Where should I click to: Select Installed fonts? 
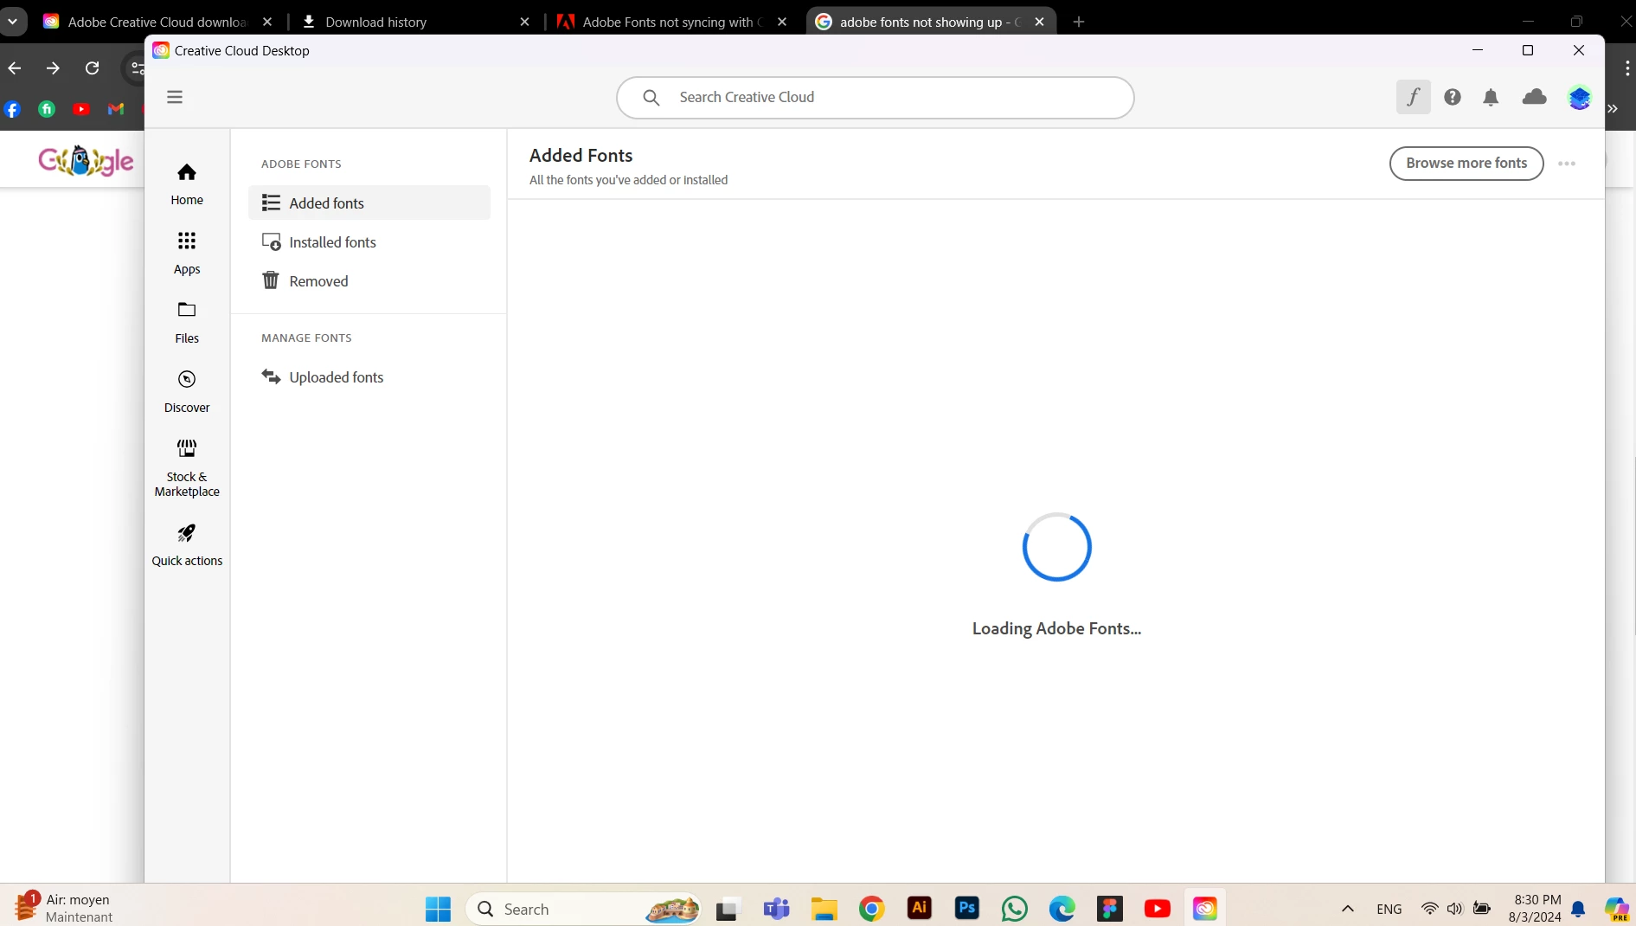click(x=369, y=242)
